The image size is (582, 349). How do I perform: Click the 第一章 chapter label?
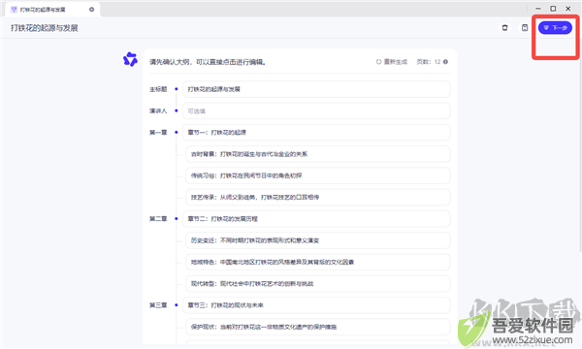(x=158, y=133)
